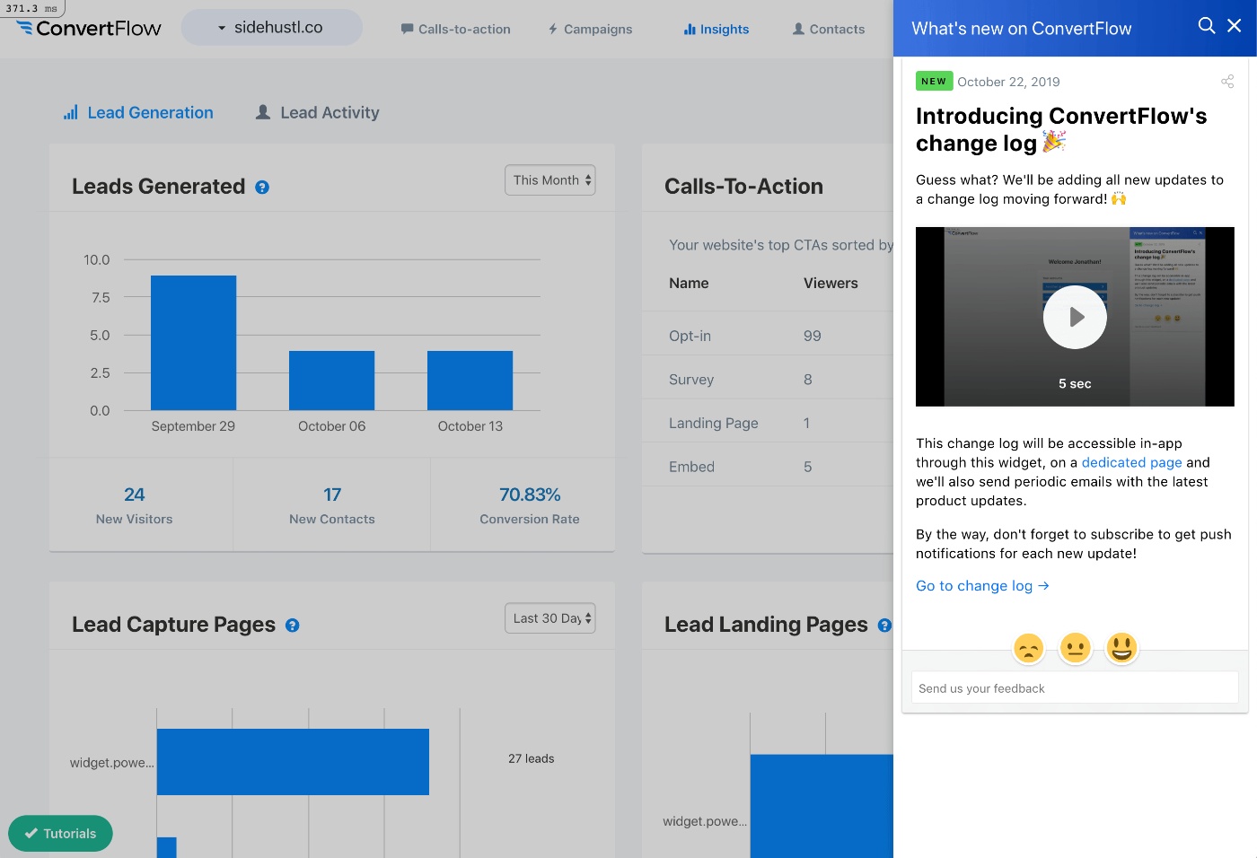Switch to the Lead Generation tab
This screenshot has width=1257, height=858.
click(x=138, y=113)
